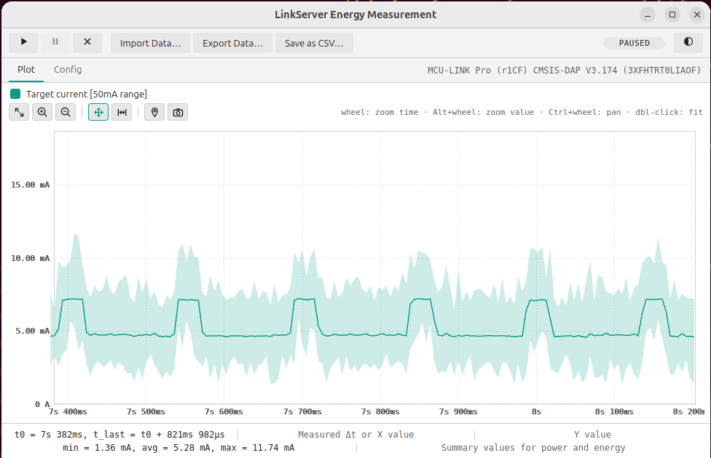Click the Measured Δt or X value field
711x458 pixels.
tap(356, 435)
